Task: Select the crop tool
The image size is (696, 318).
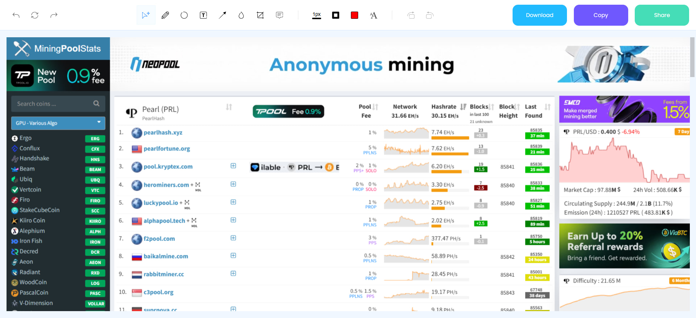Action: pyautogui.click(x=260, y=15)
